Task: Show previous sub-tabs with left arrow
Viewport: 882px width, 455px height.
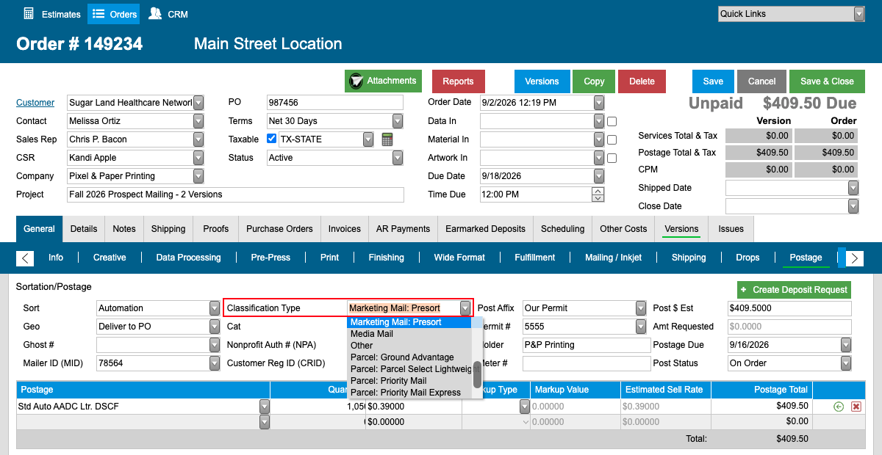Action: [25, 258]
